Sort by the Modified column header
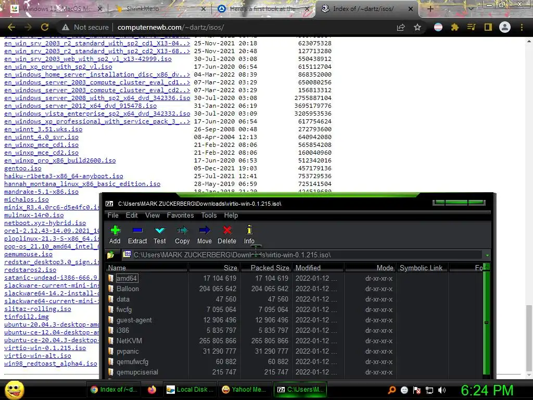533x400 pixels. [x=319, y=268]
